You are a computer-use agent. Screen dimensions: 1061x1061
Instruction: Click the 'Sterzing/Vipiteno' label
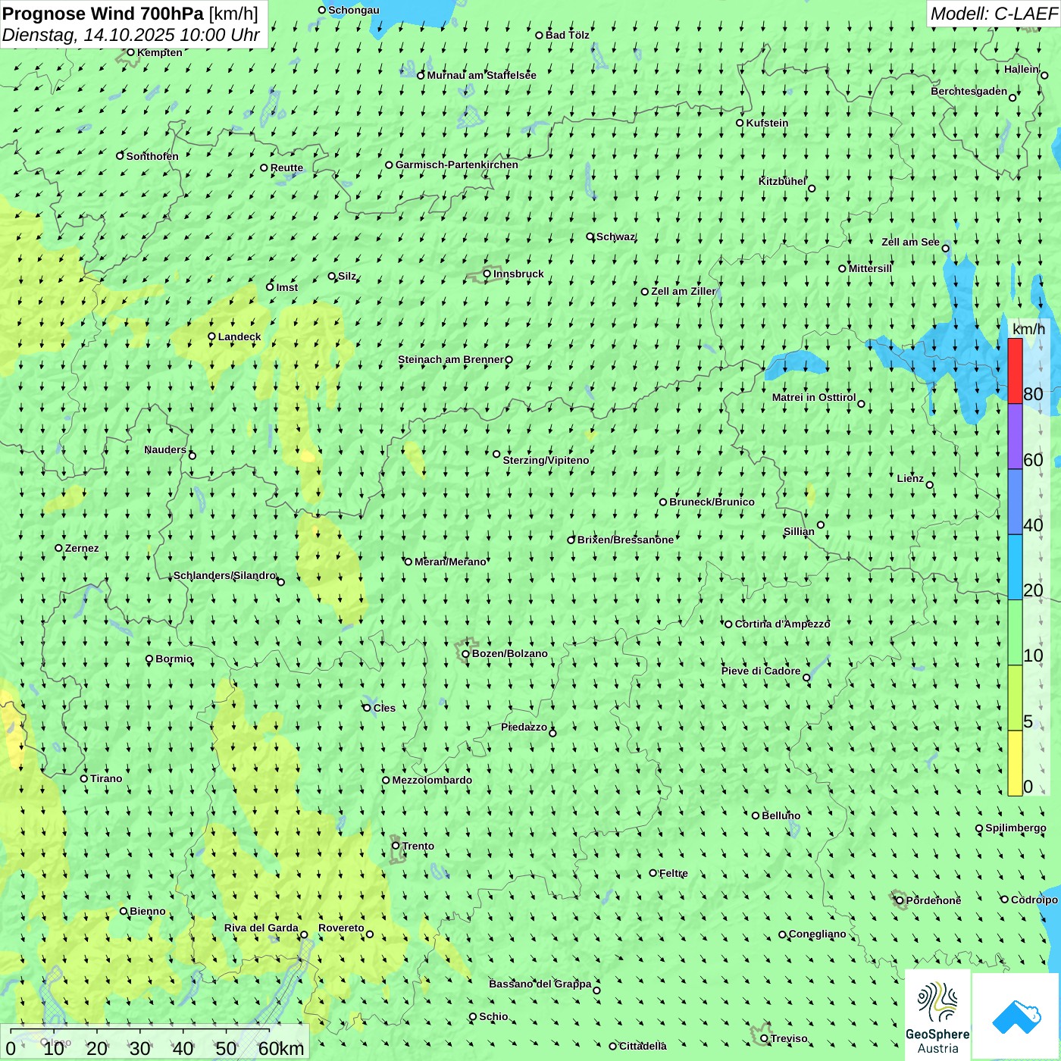(x=546, y=460)
